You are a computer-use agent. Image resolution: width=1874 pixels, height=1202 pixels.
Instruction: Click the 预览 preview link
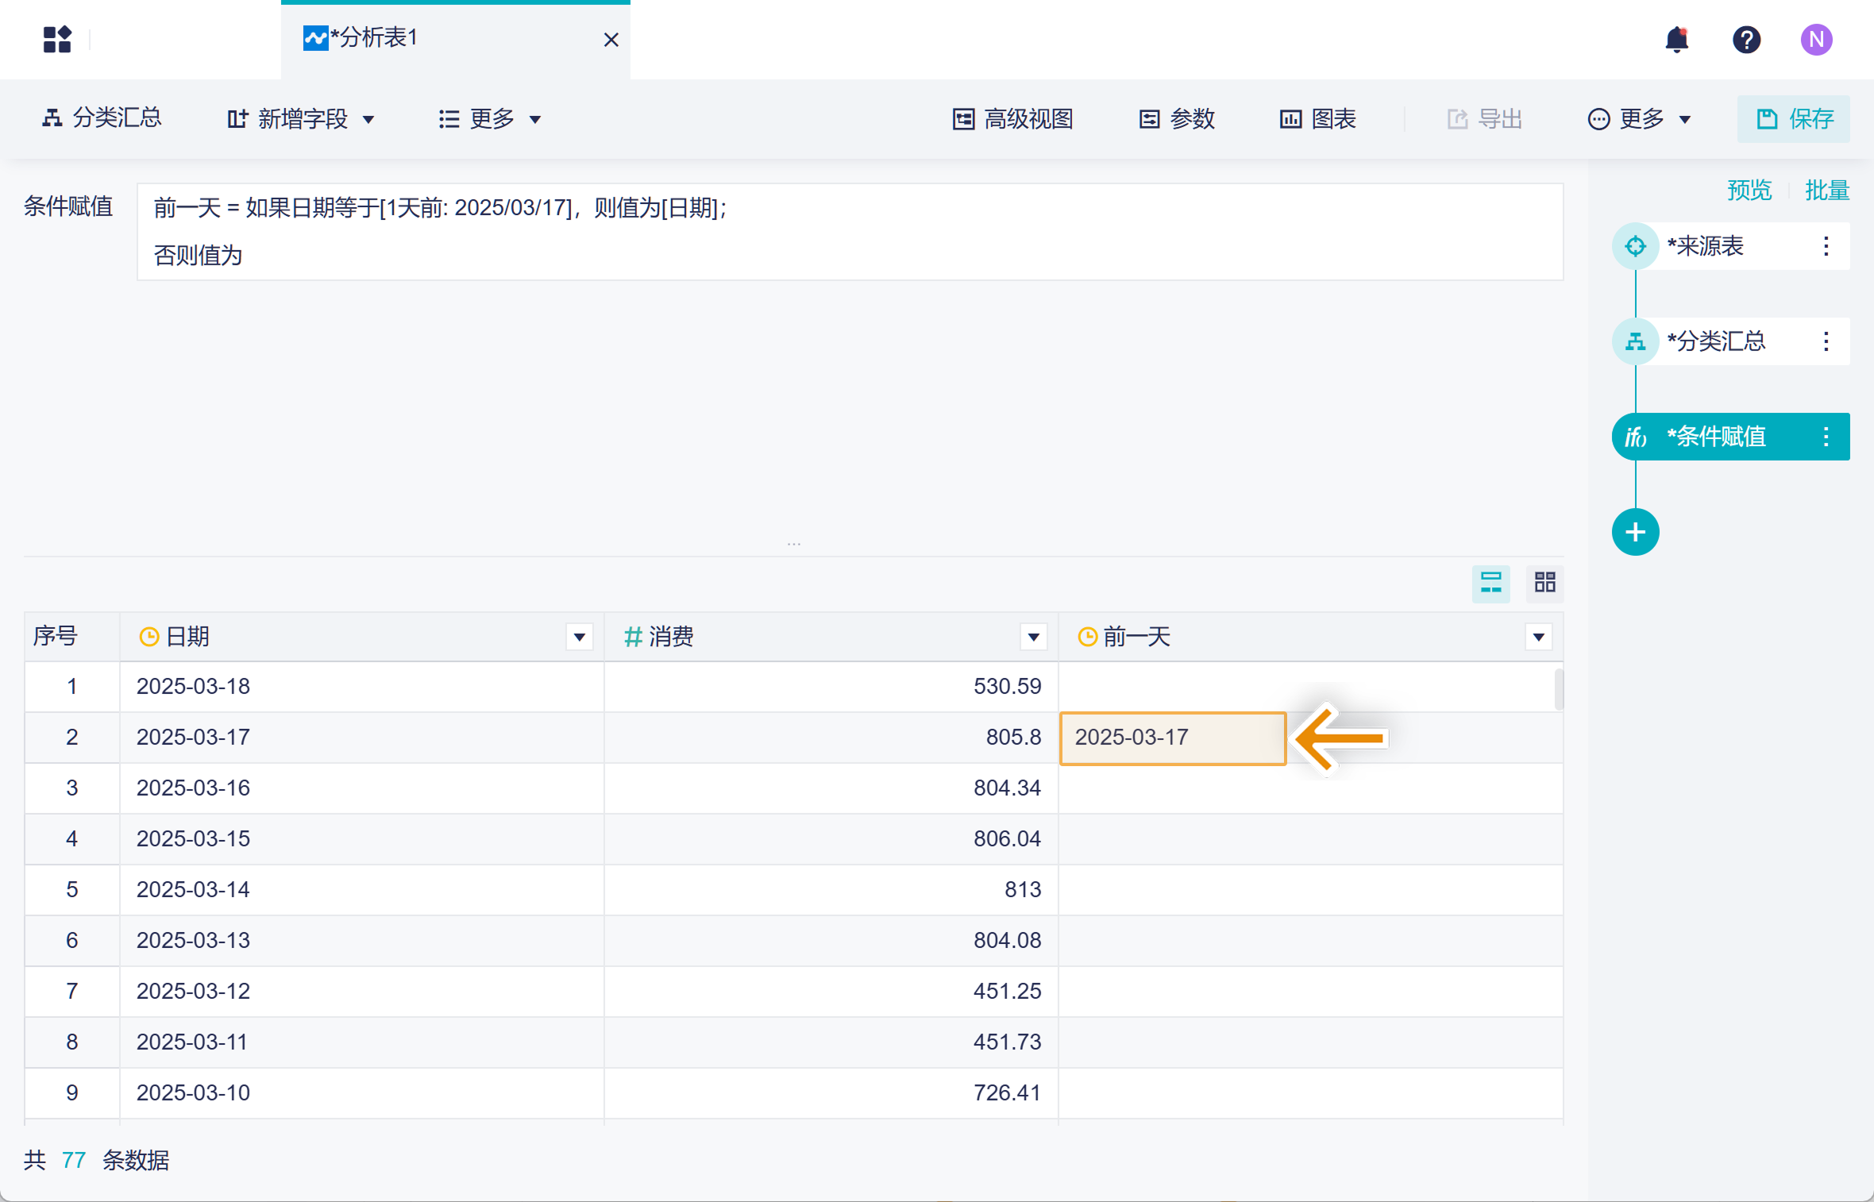pos(1749,191)
